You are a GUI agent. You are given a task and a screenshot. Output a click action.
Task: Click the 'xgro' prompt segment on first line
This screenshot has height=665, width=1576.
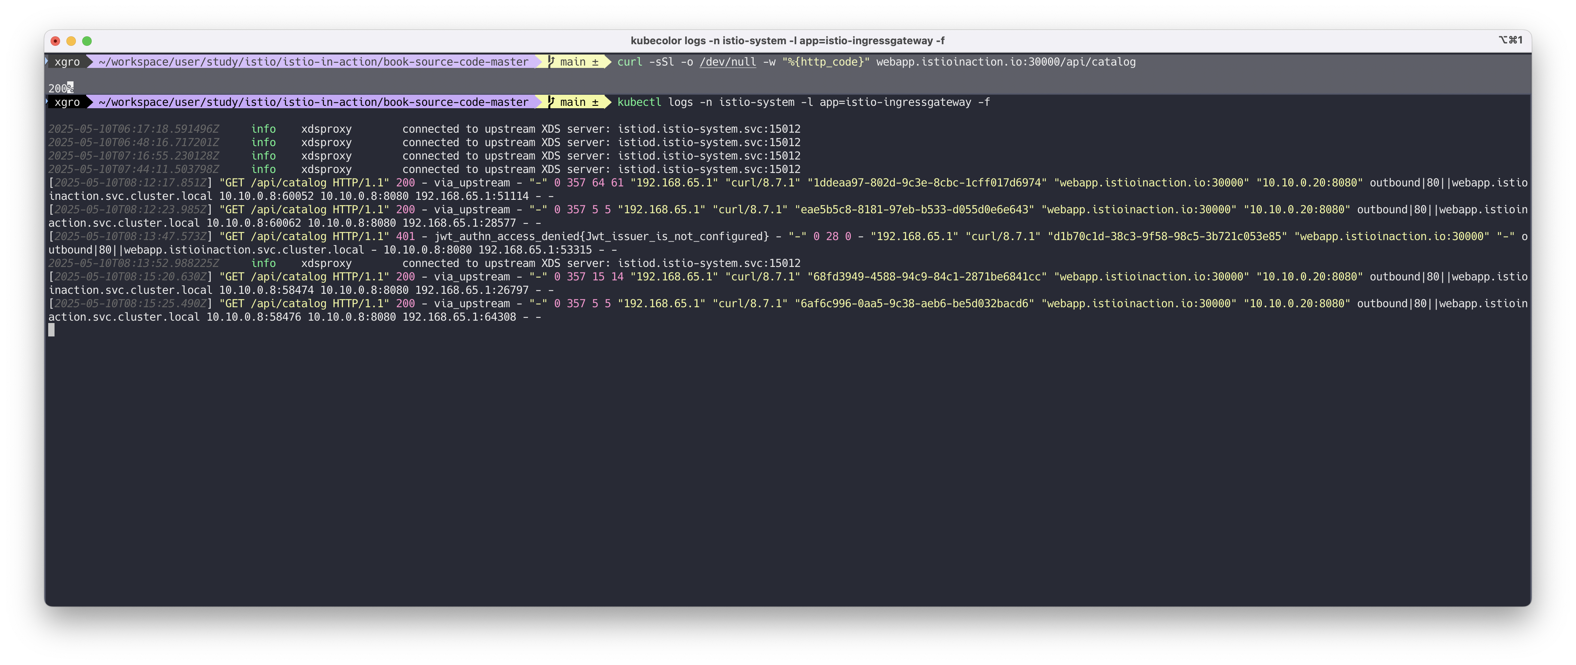[67, 62]
